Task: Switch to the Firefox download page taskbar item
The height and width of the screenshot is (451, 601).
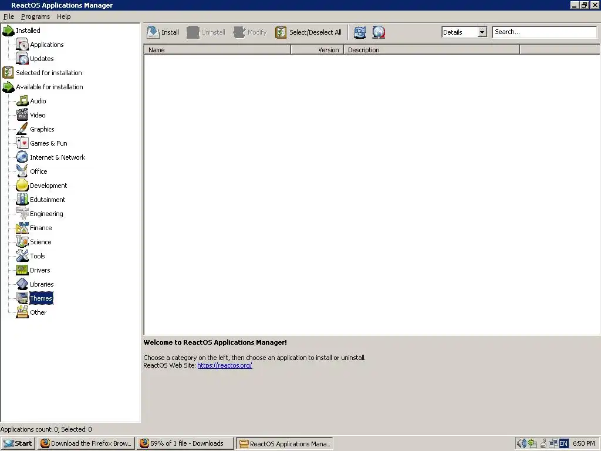Action: 86,443
